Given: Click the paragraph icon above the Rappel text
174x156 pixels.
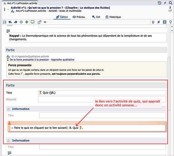Looking at the screenshot, I should click(8, 31).
